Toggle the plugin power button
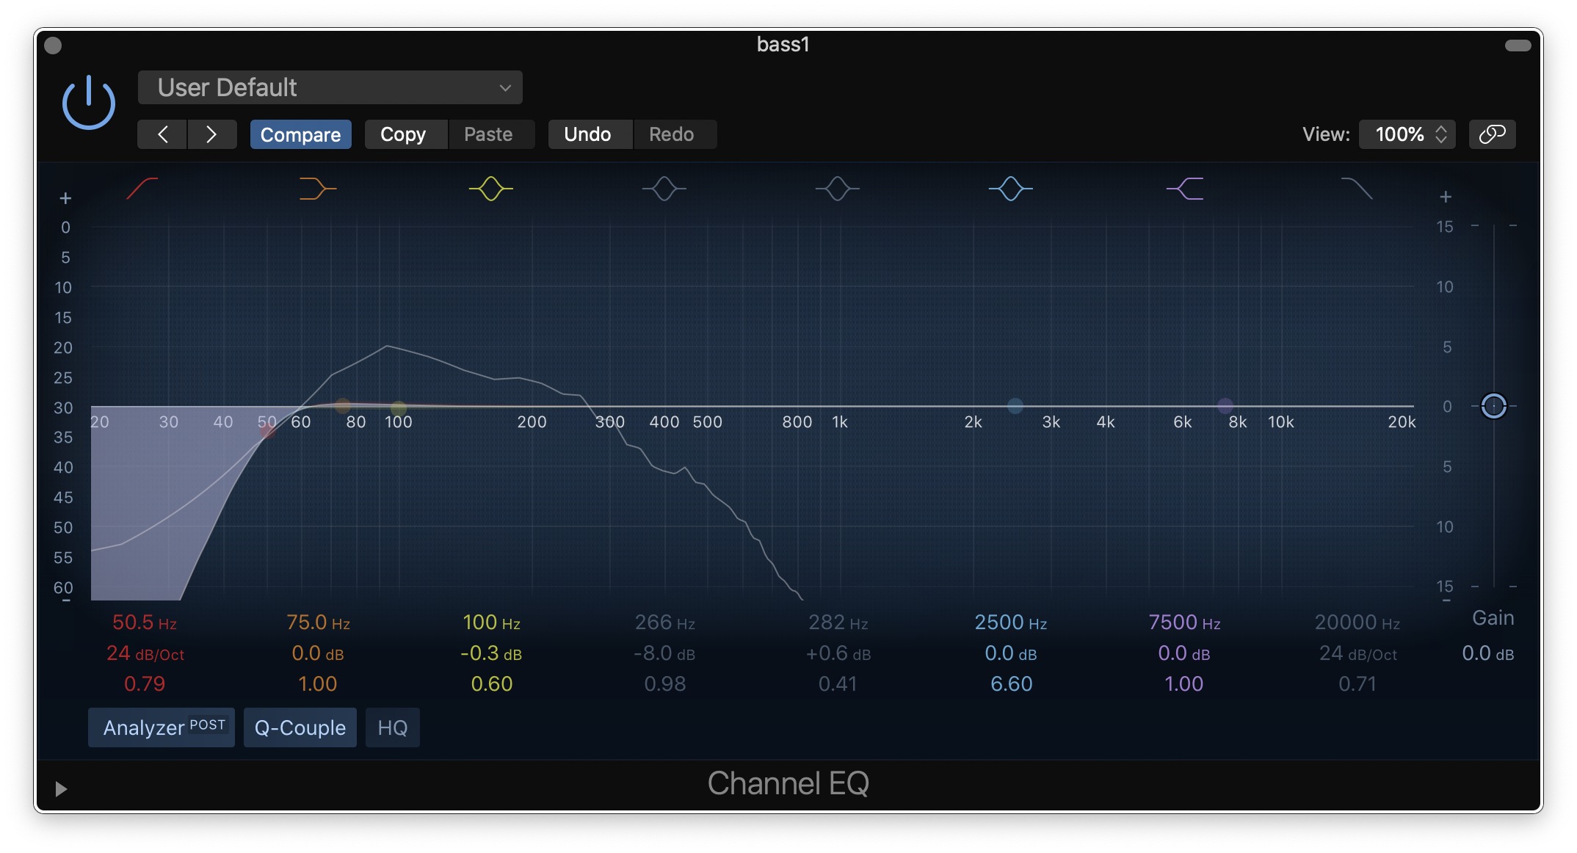The height and width of the screenshot is (853, 1577). point(88,103)
